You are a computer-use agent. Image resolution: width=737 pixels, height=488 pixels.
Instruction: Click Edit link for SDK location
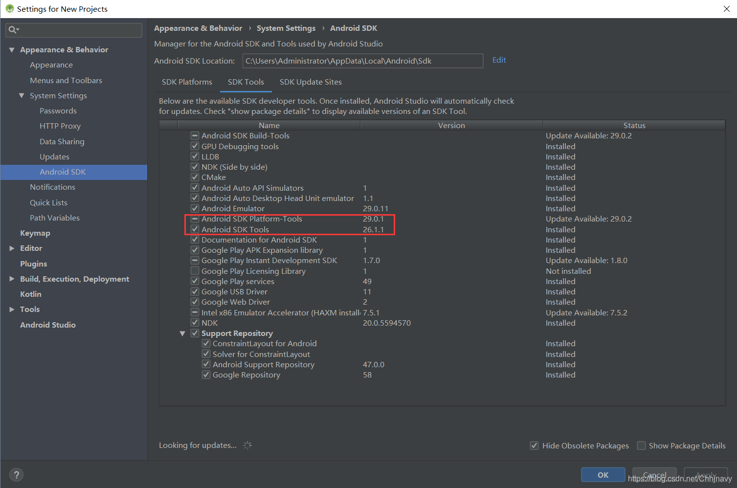pos(499,60)
